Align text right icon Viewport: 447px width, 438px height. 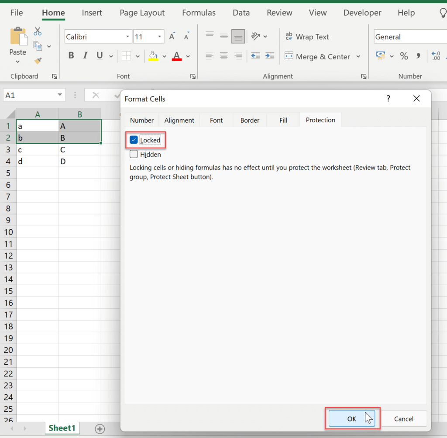pyautogui.click(x=238, y=56)
